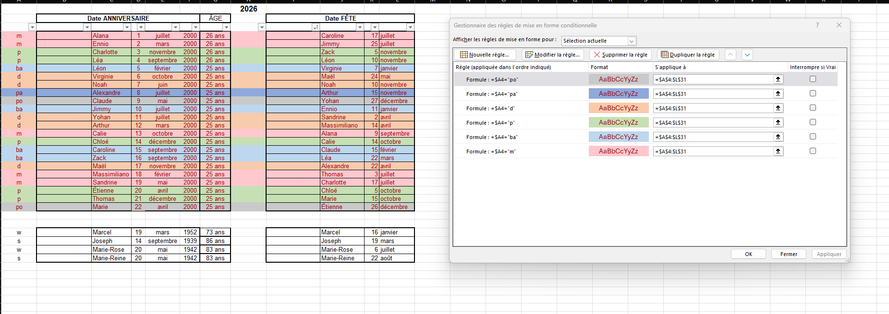Click the Nouvelle règle button
The width and height of the screenshot is (889, 314).
485,55
